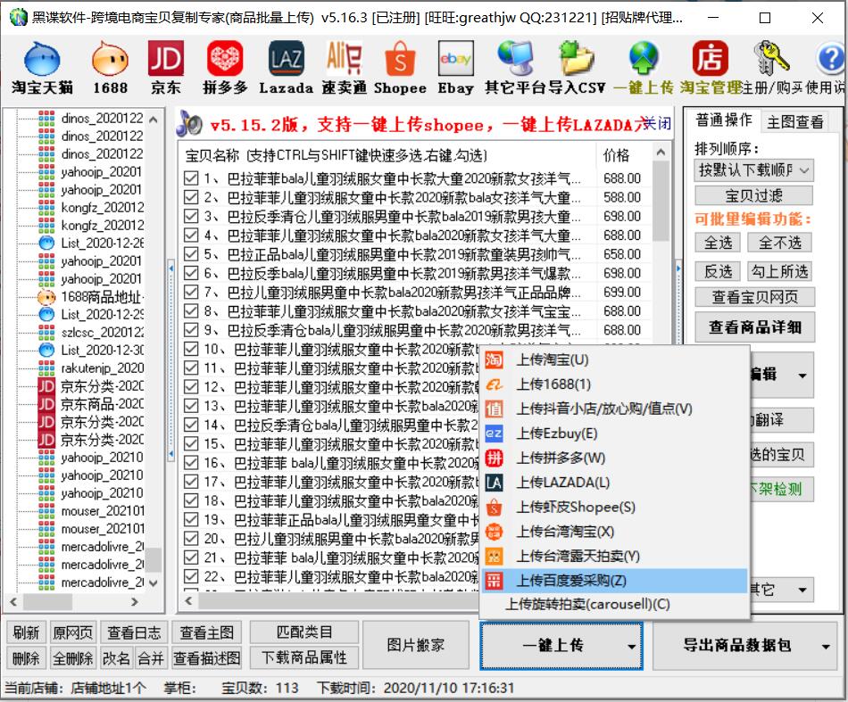Choose 上传淘宝(U) from the upload menu
Screen dimensions: 848x702
(614, 359)
